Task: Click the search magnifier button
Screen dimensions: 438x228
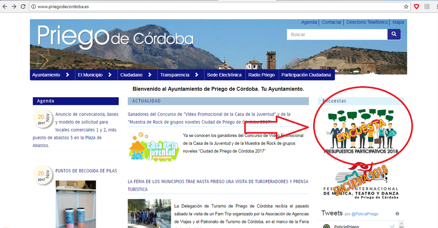Action: coord(394,34)
